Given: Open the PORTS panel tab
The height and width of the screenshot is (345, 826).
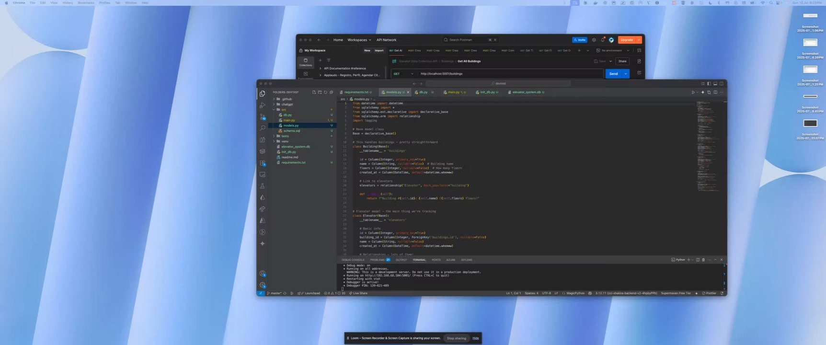Looking at the screenshot, I should point(436,260).
